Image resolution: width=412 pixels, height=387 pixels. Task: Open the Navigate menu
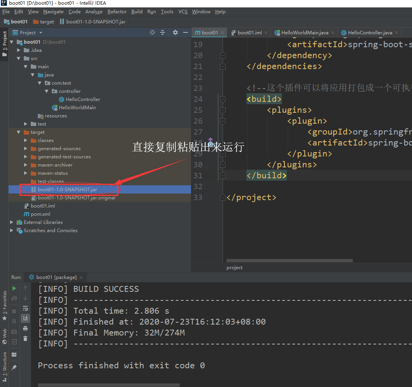point(53,12)
